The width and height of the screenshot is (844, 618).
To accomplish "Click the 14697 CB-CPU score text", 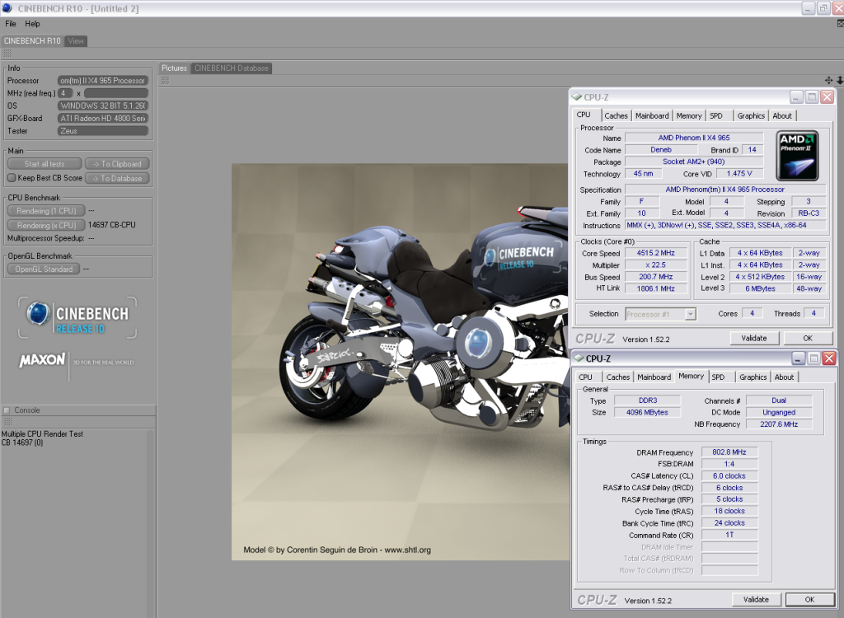I will pos(112,224).
